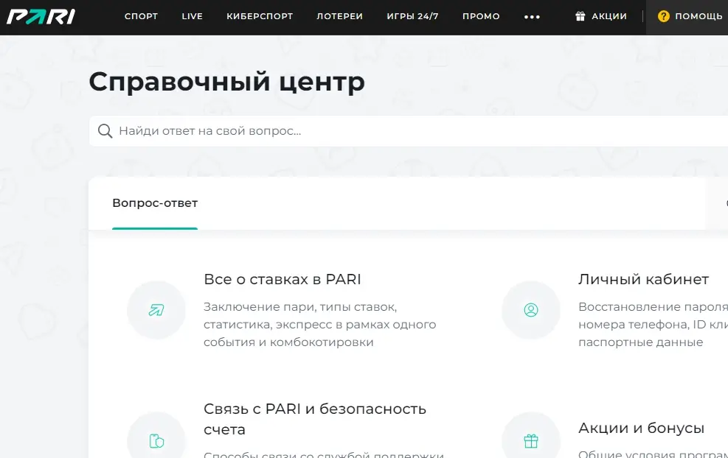
Task: Open the СПОРТ section
Action: (141, 15)
